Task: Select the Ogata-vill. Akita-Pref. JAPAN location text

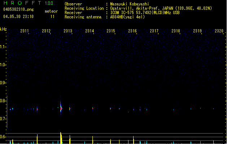Action: (x=161, y=8)
